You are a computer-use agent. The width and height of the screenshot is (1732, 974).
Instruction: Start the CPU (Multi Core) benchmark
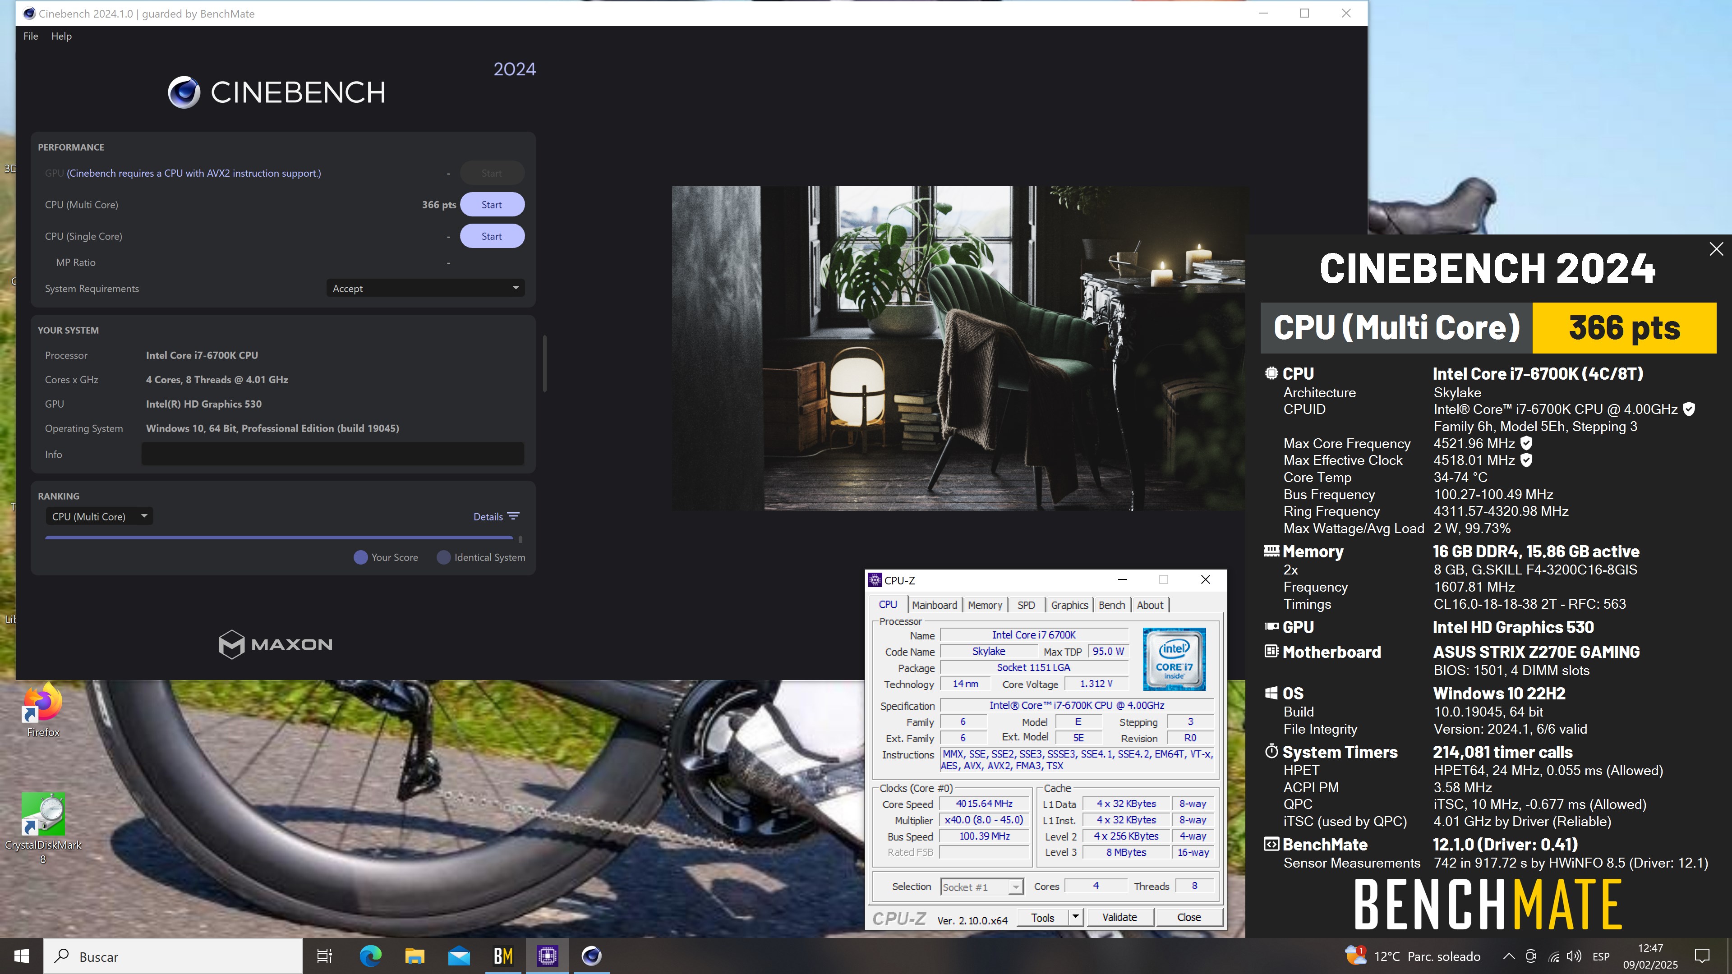point(492,205)
